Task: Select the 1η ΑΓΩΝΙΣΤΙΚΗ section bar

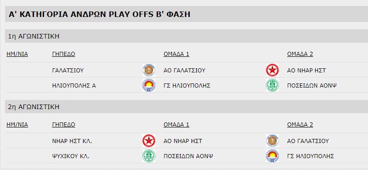Action: click(x=187, y=36)
